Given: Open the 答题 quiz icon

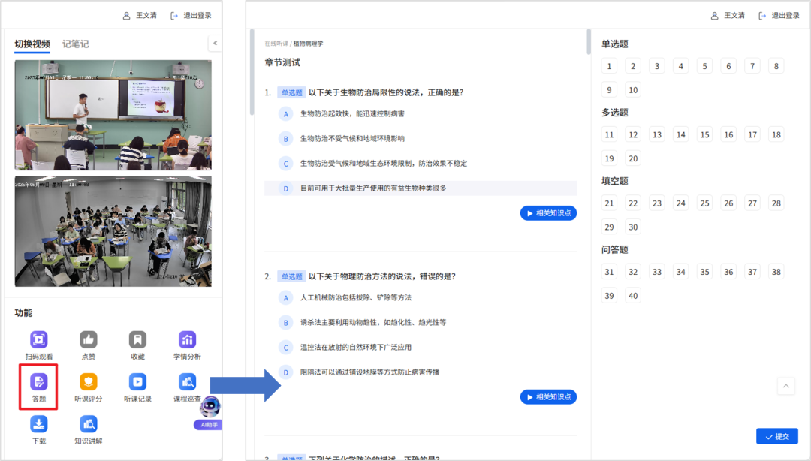Looking at the screenshot, I should [x=39, y=381].
